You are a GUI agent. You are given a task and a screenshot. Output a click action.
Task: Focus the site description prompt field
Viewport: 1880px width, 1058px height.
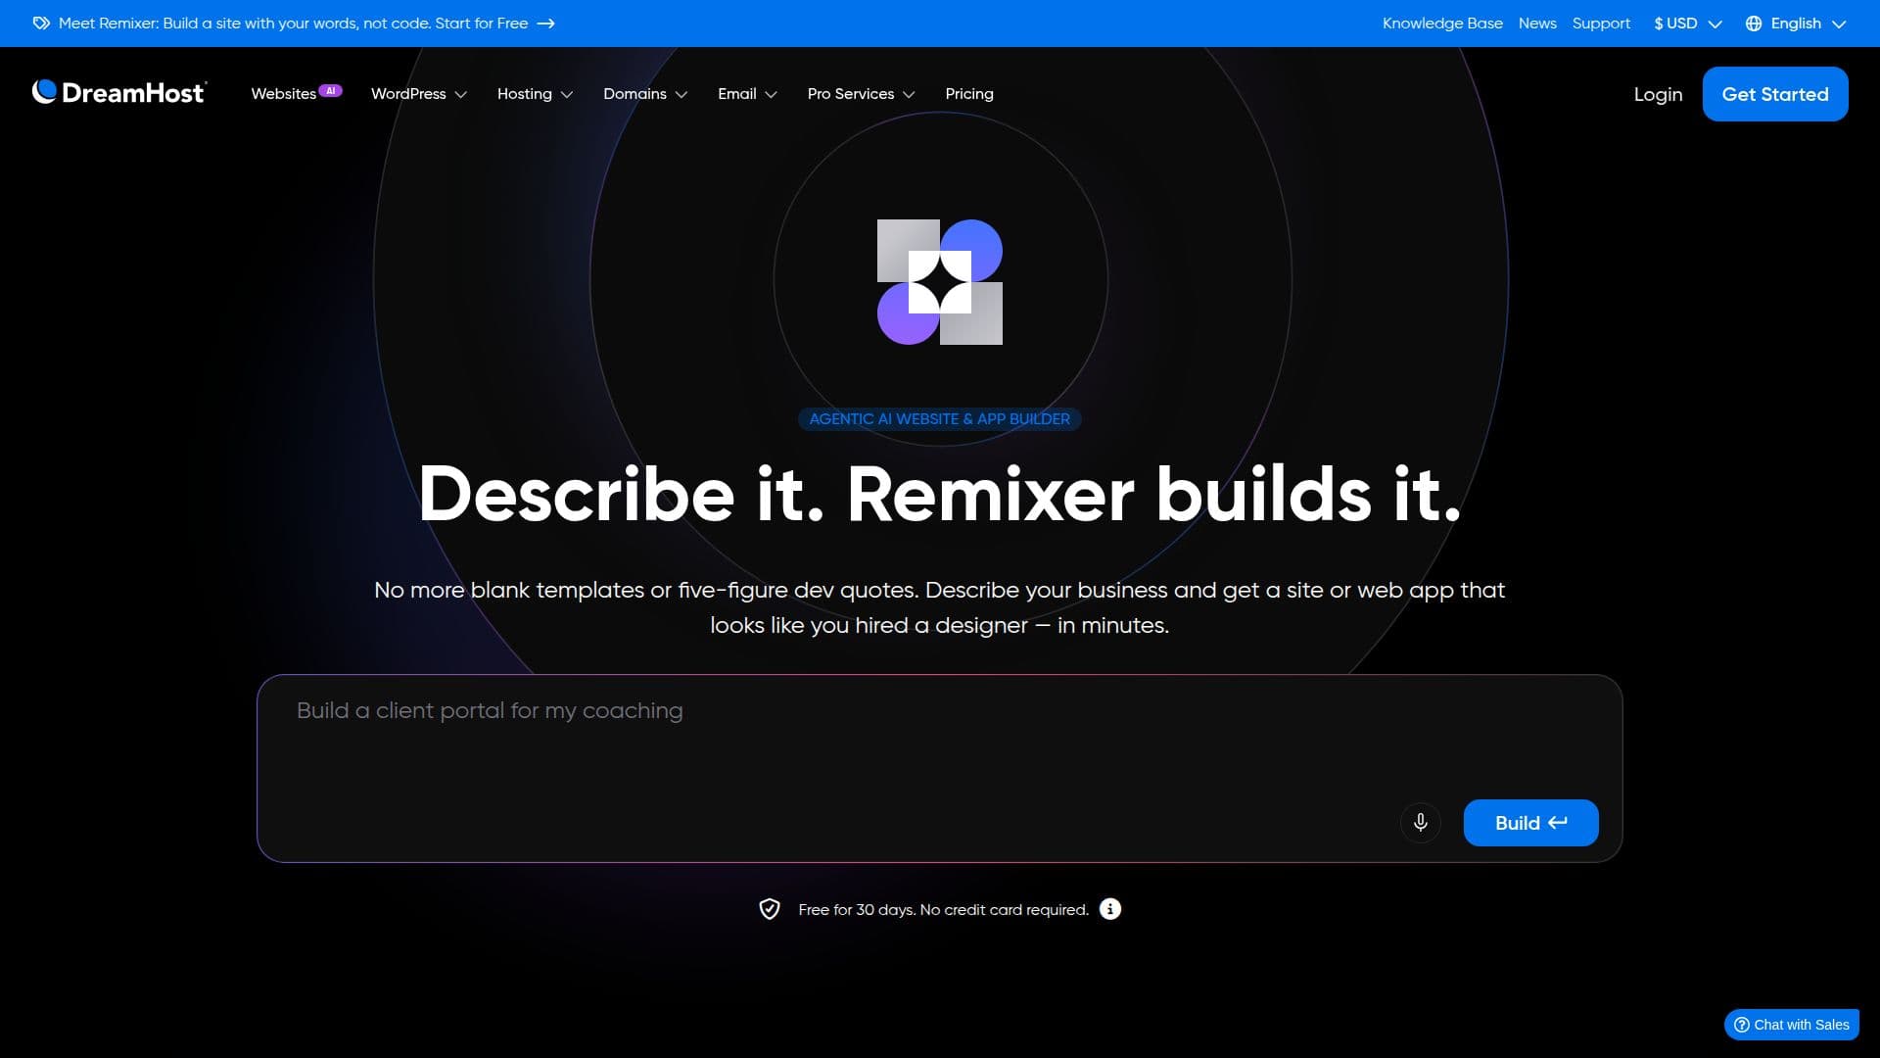pos(939,768)
